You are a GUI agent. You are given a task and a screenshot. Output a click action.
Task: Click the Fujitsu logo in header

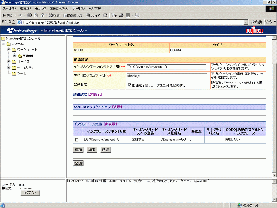[x=254, y=31]
